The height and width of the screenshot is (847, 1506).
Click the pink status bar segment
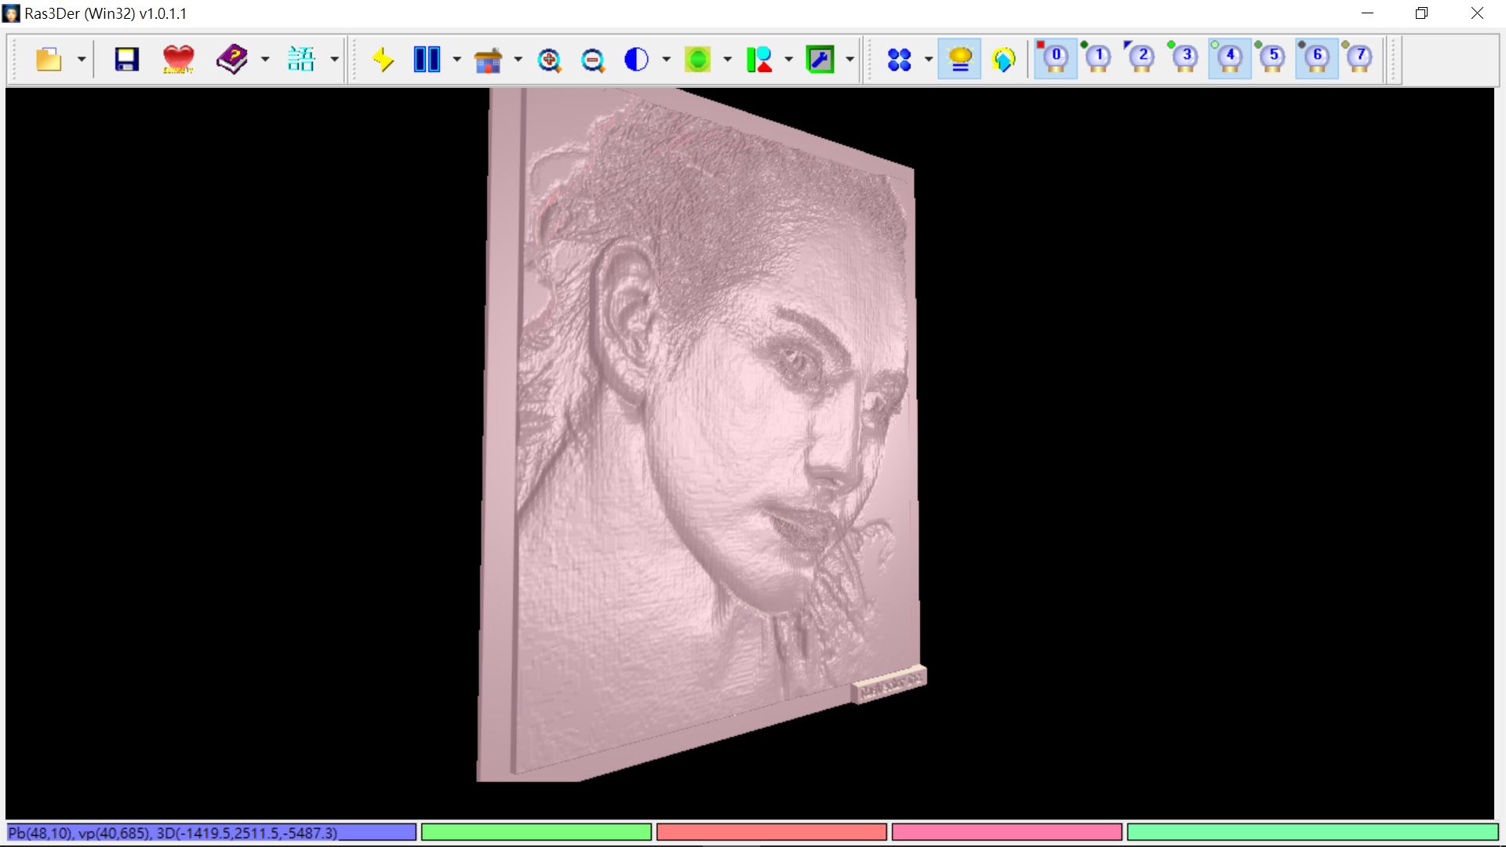point(1006,832)
